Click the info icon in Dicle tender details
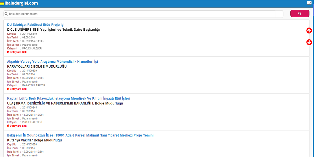 [8, 52]
